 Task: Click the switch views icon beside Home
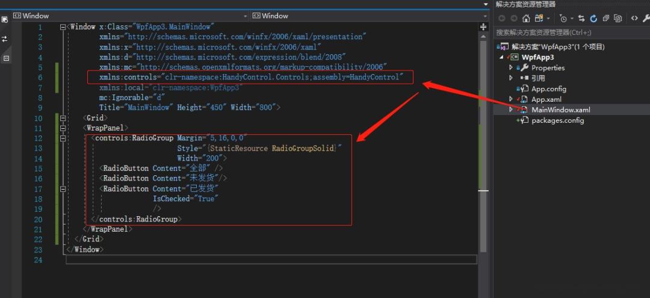(x=539, y=18)
